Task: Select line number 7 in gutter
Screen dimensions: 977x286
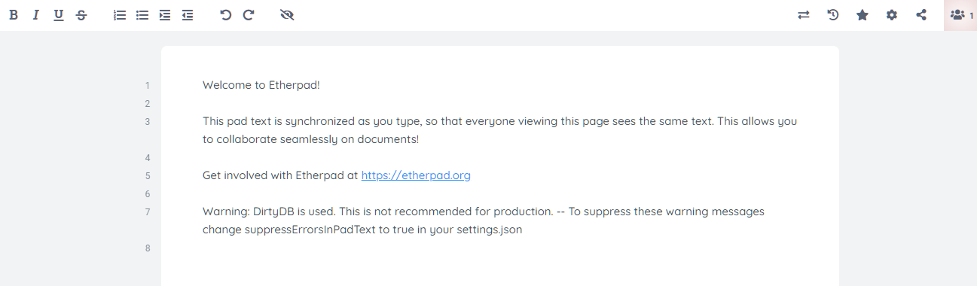Action: point(148,212)
